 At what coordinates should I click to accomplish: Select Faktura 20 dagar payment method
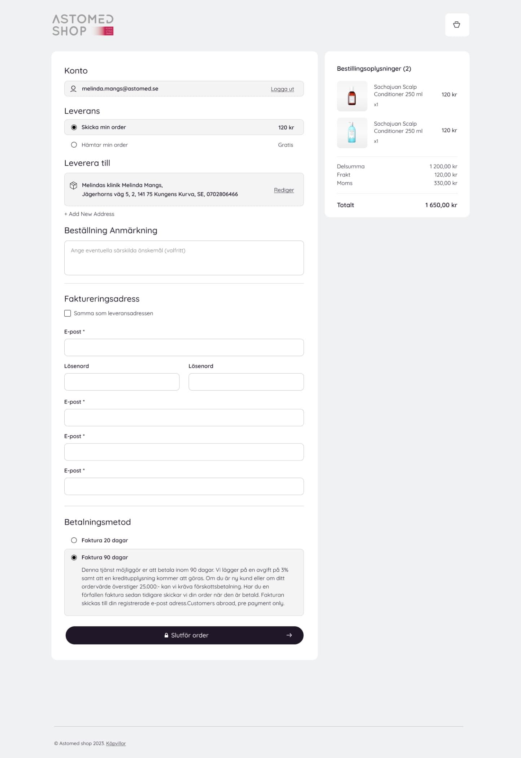tap(74, 540)
